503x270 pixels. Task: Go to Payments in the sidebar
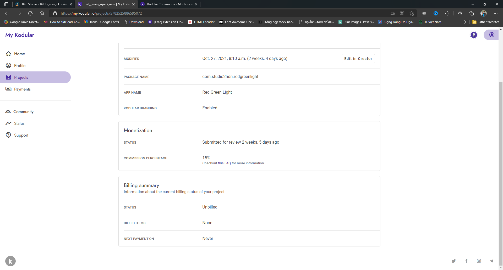point(35,89)
